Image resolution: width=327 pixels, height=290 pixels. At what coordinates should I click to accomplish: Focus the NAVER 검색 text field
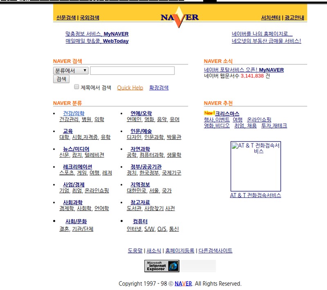[x=132, y=71]
